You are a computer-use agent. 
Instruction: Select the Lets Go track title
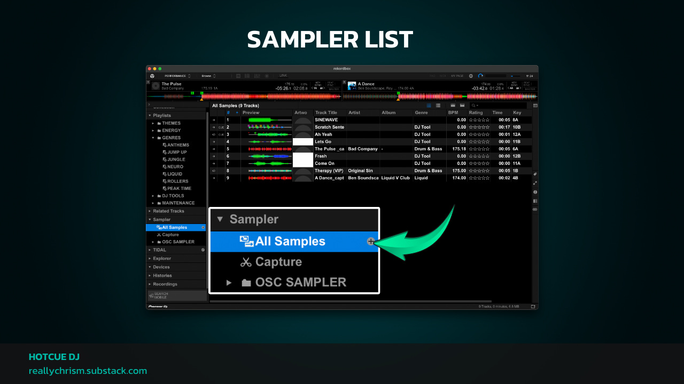click(323, 141)
